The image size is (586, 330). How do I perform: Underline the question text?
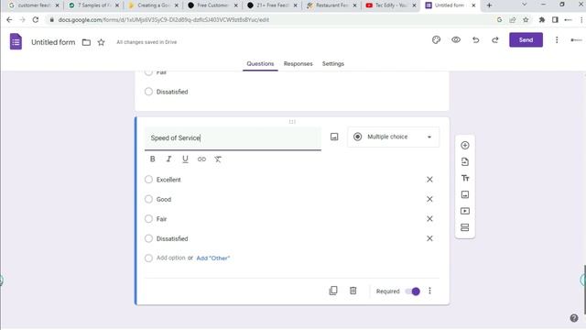tap(185, 159)
